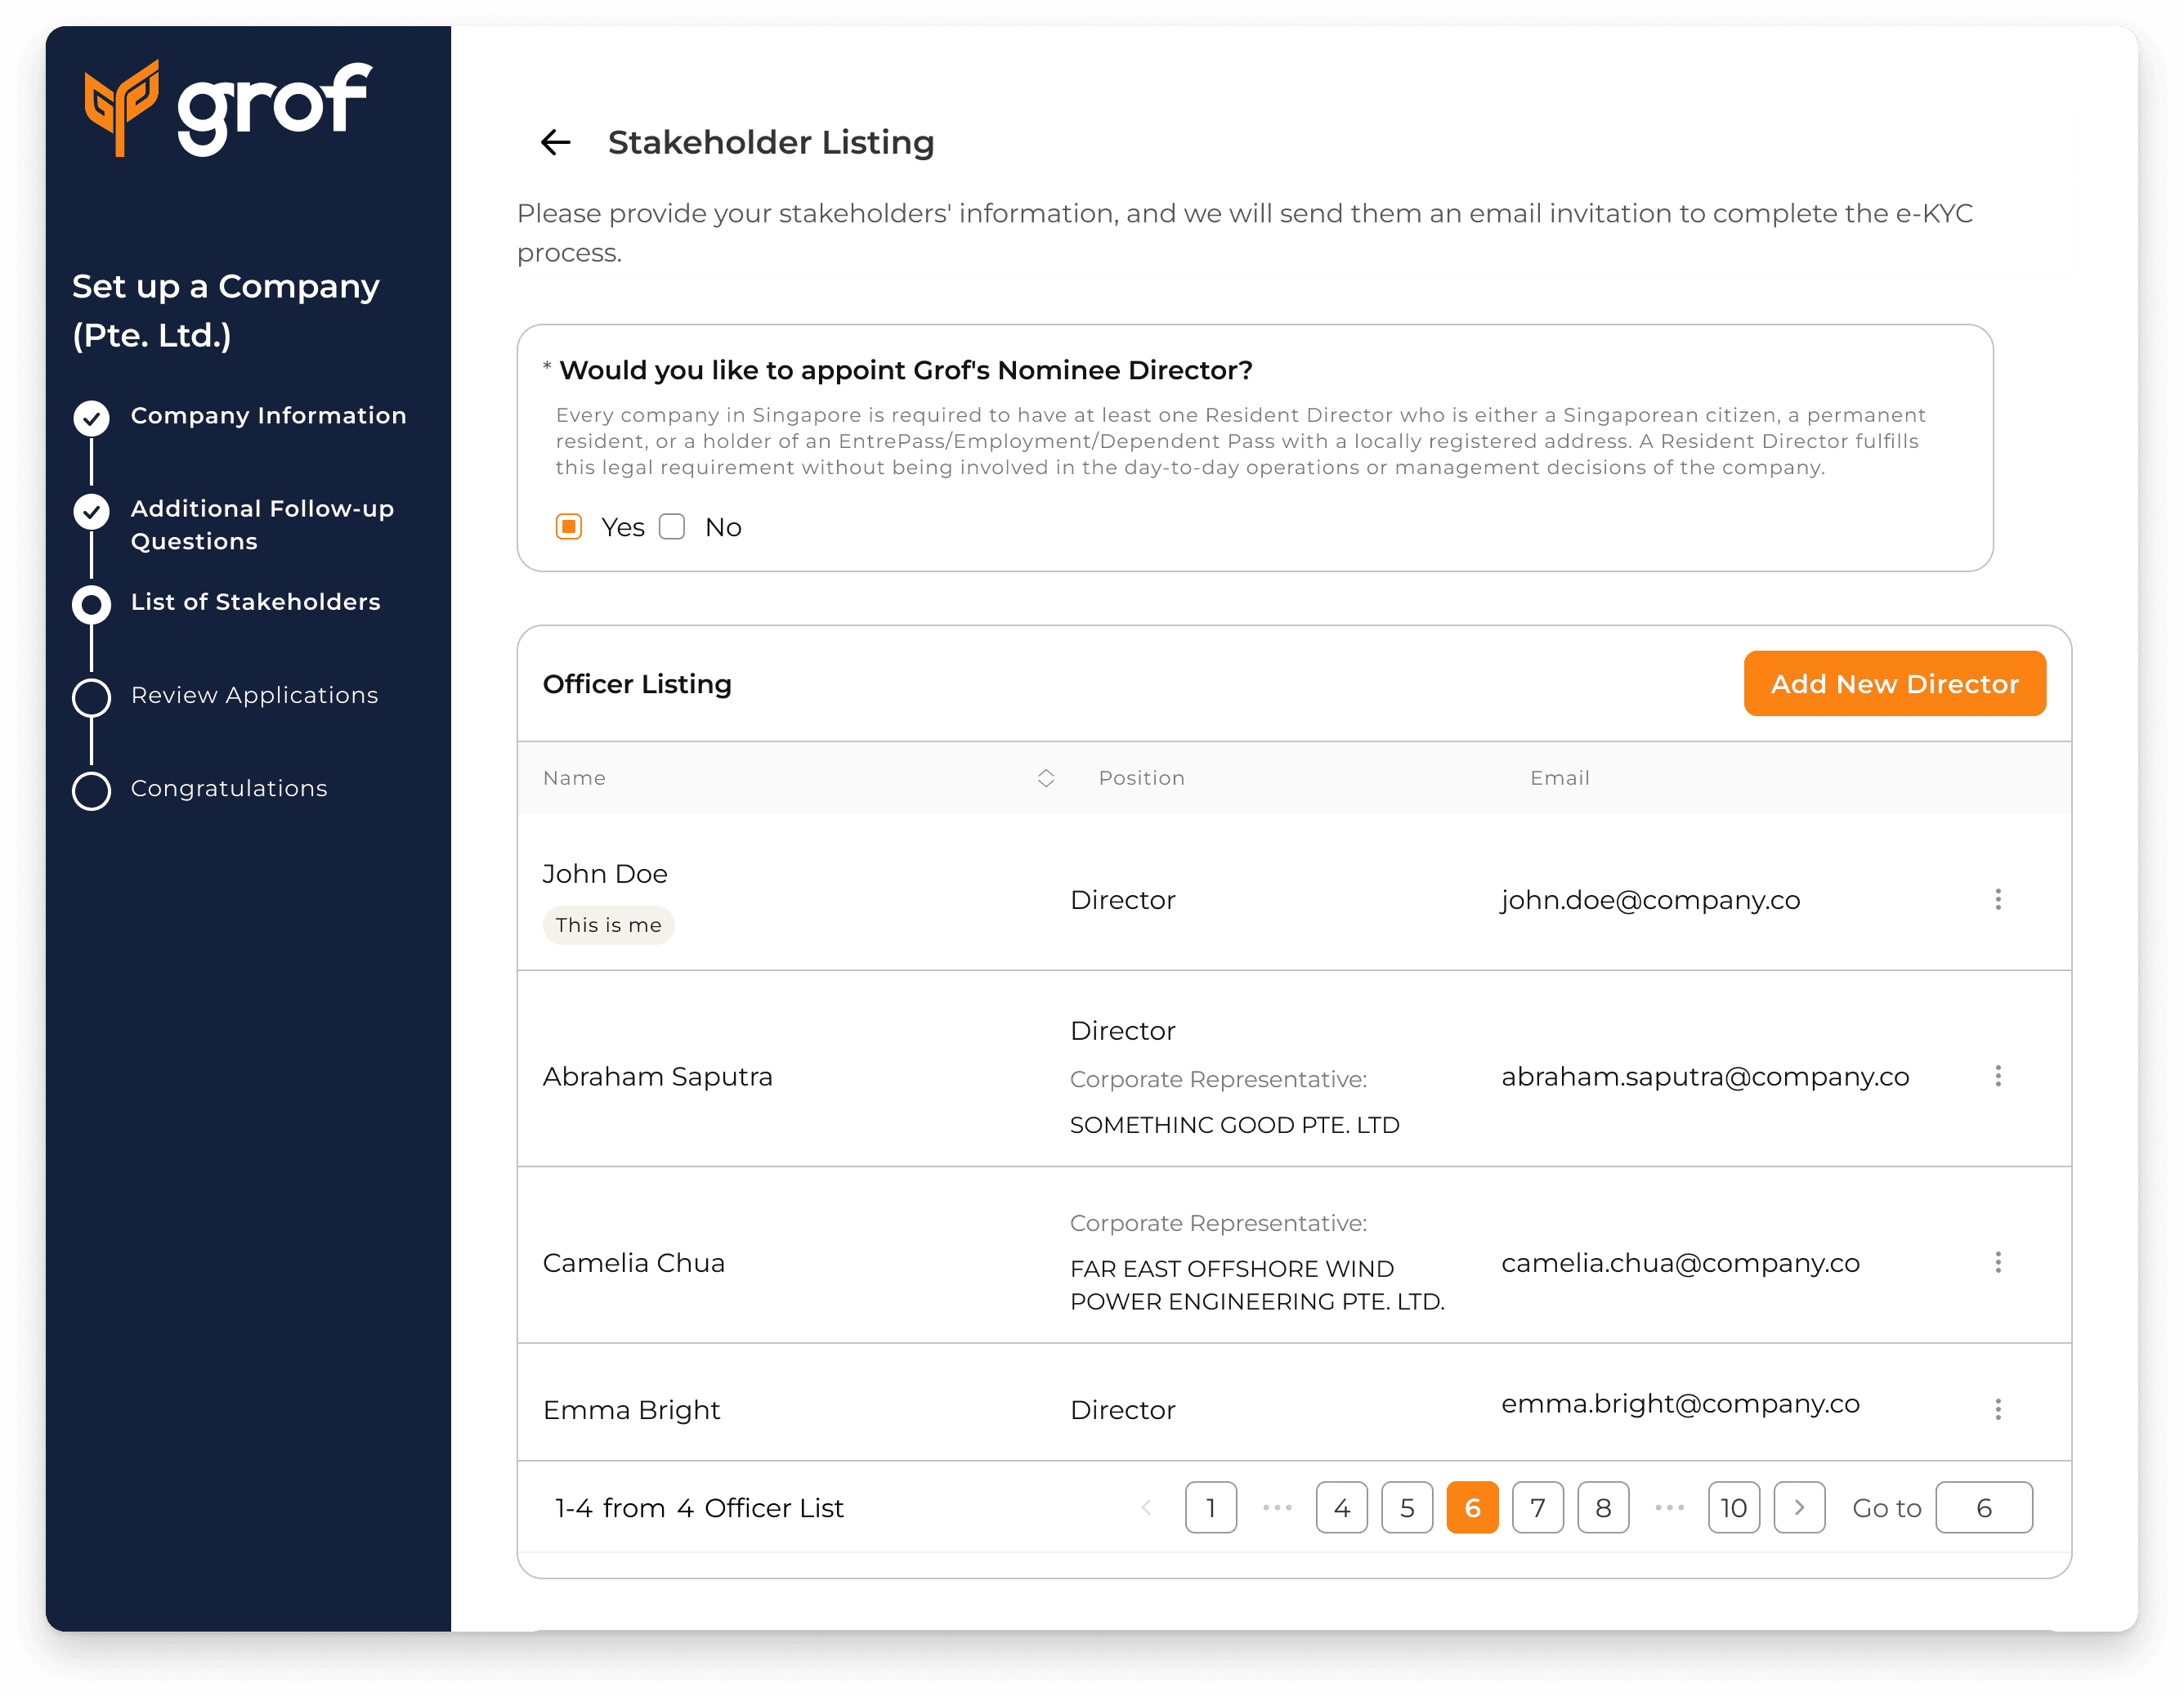
Task: Open Review Applications step in sidebar
Action: click(254, 695)
